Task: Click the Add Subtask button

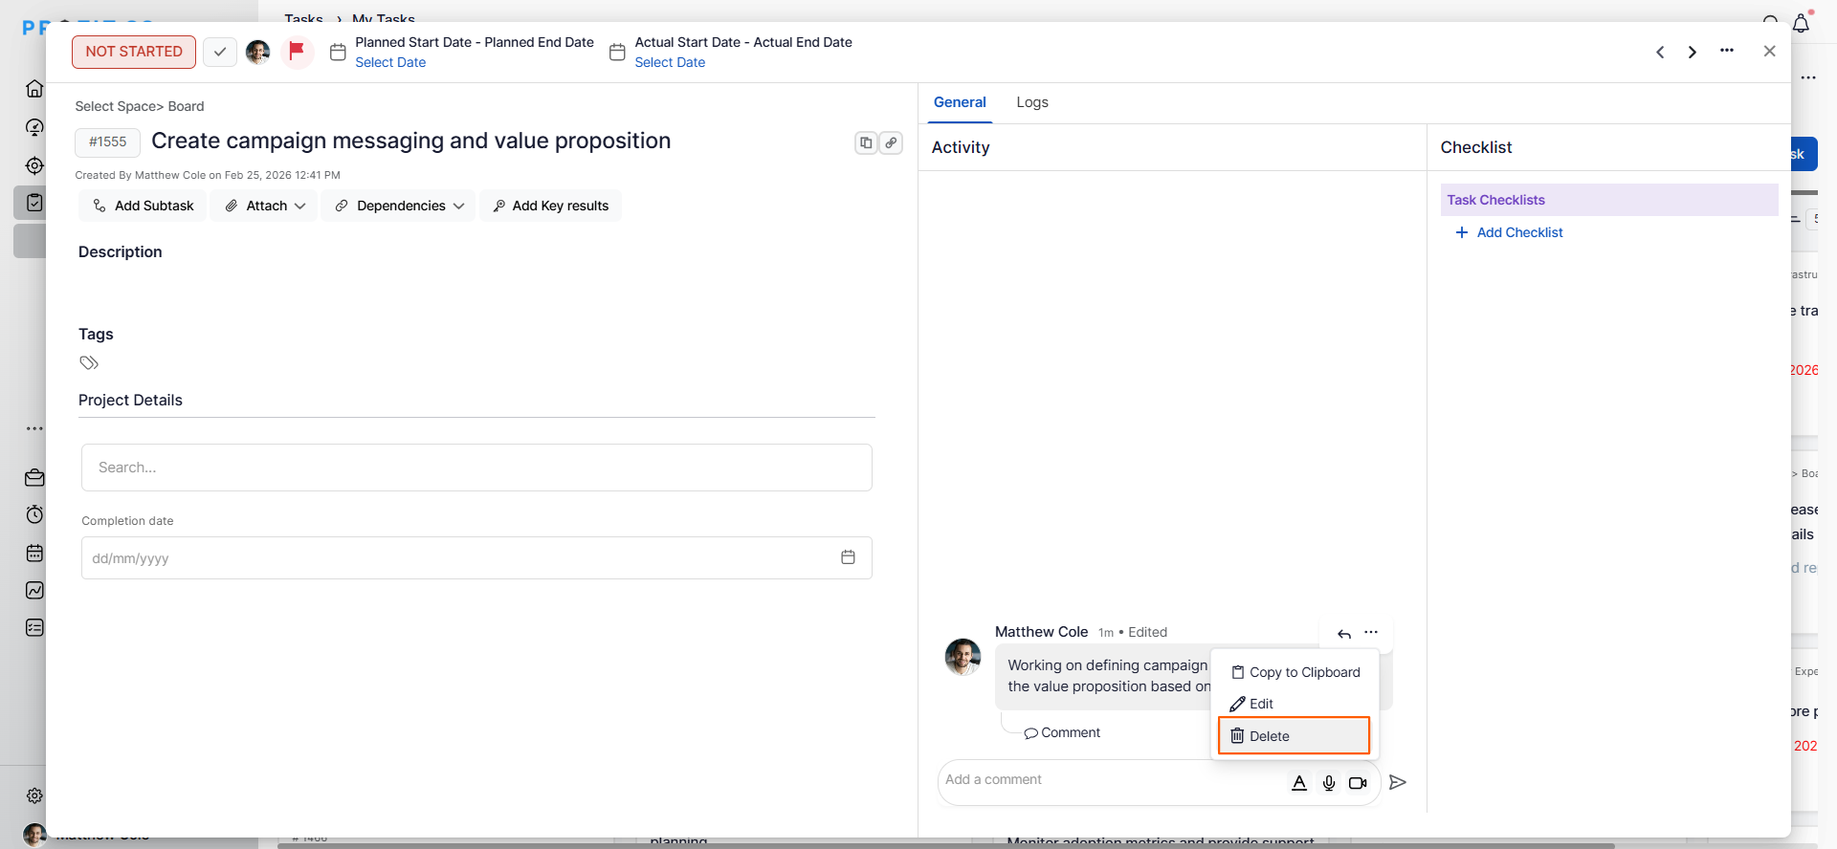Action: tap(143, 206)
